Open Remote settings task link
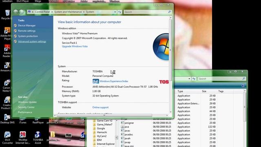The width and height of the screenshot is (261, 147). point(27,31)
